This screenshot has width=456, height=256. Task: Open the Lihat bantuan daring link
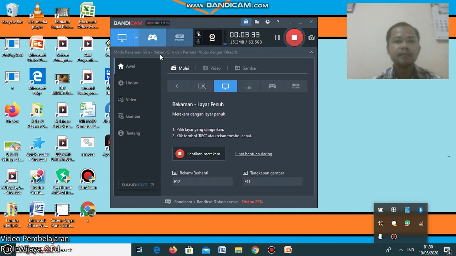pyautogui.click(x=254, y=154)
